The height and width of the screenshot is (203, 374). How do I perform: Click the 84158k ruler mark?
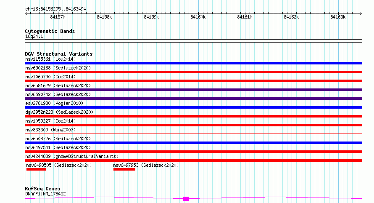point(104,17)
